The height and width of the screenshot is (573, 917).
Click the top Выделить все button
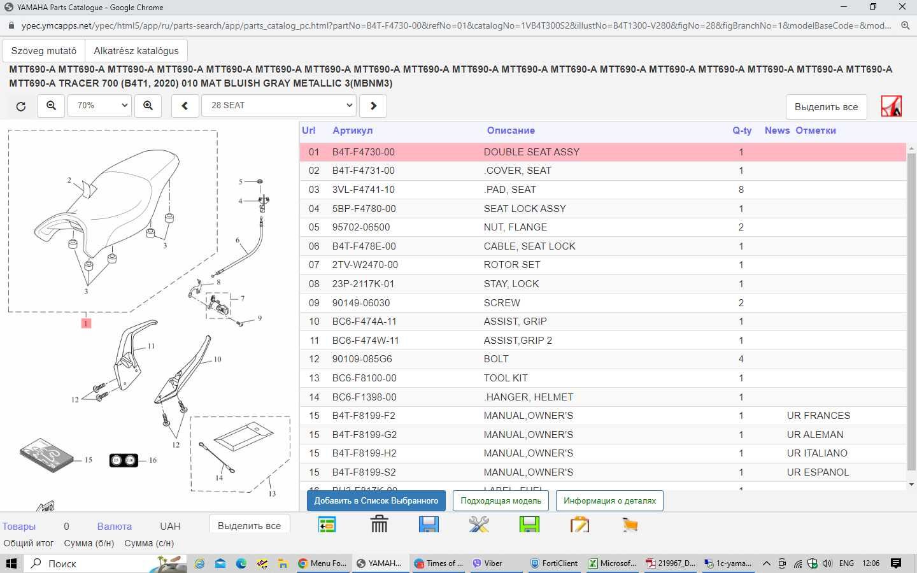pos(826,106)
